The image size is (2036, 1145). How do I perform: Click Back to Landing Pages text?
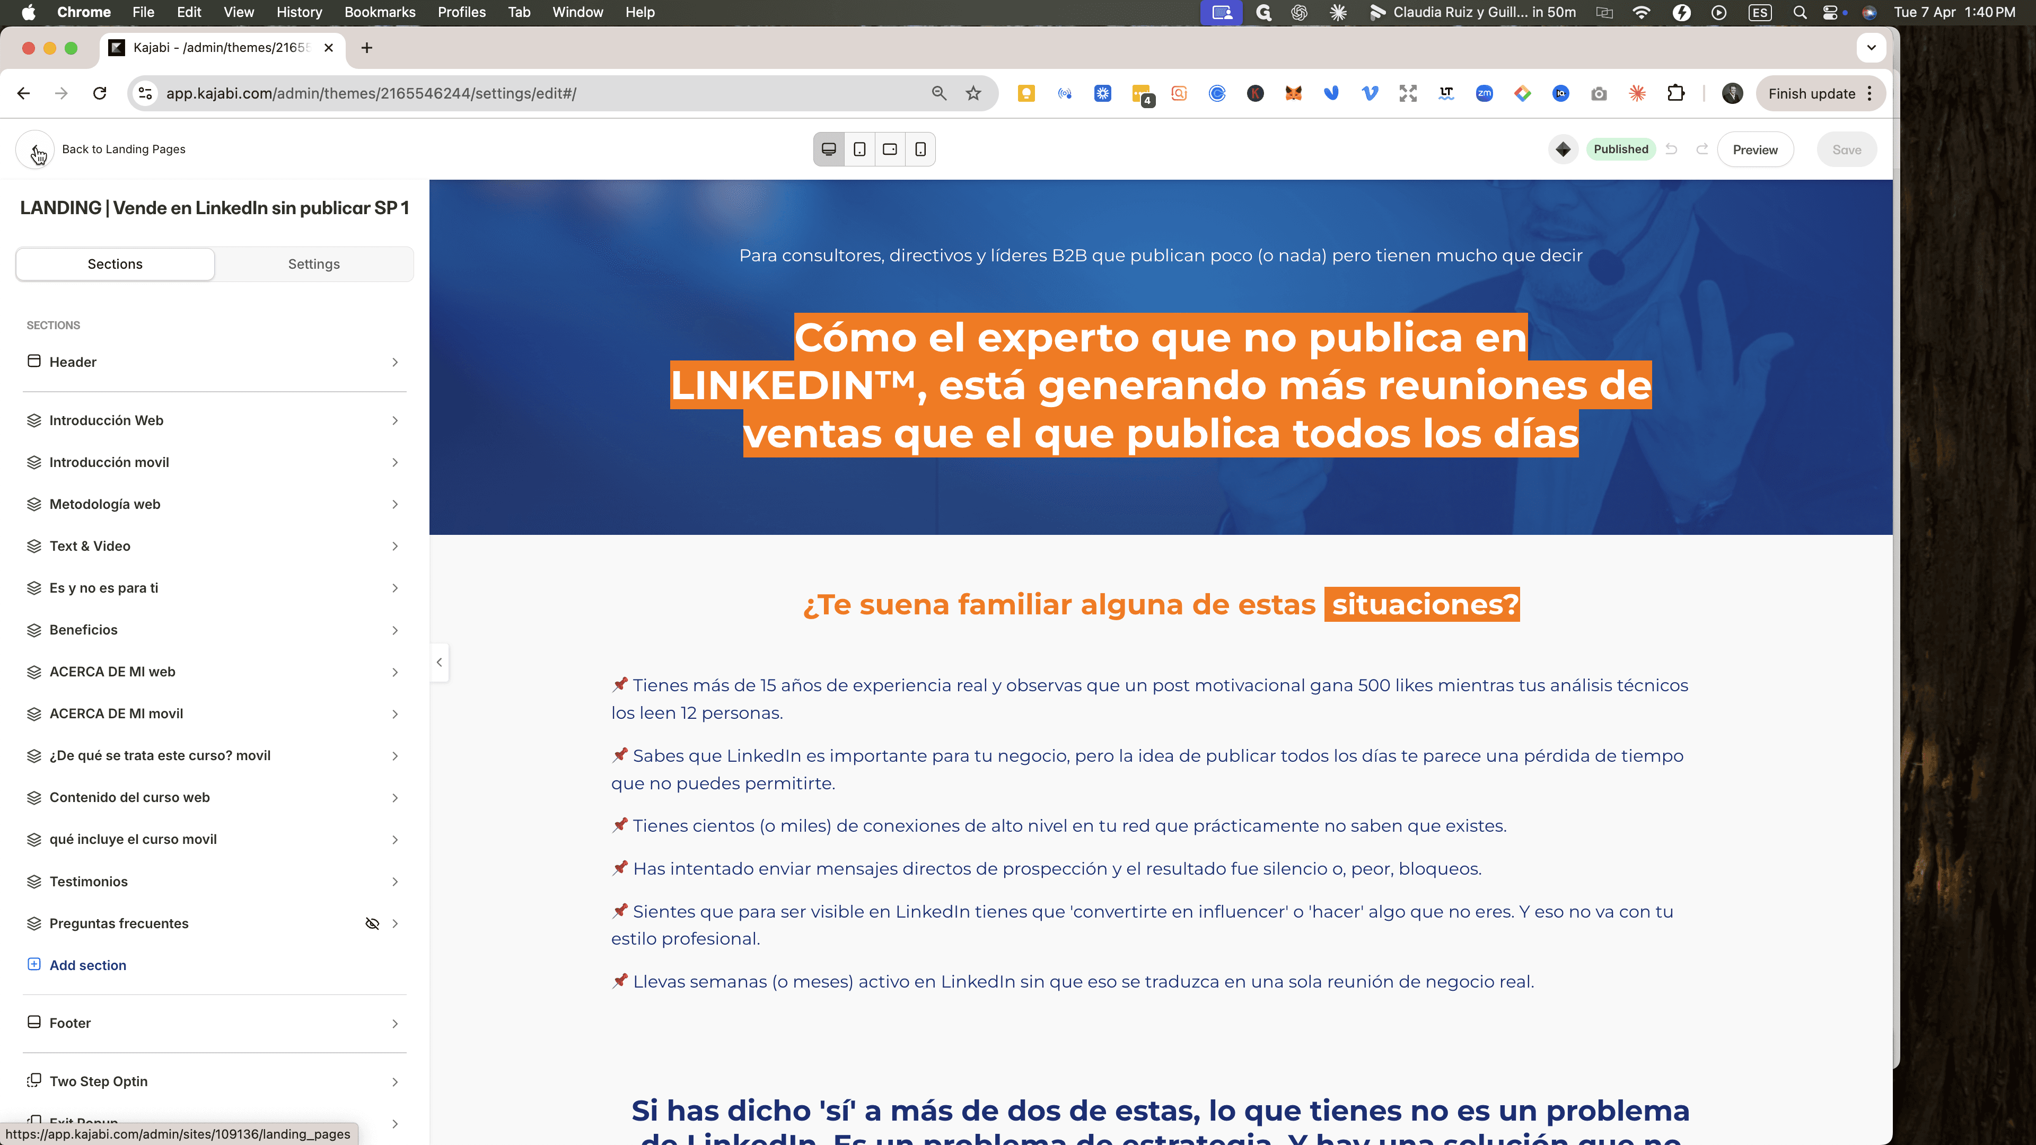click(x=124, y=149)
